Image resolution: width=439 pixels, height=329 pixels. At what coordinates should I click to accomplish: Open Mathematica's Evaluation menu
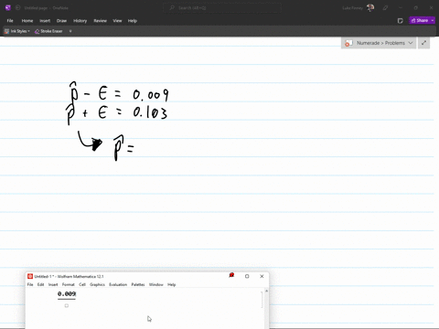(118, 284)
